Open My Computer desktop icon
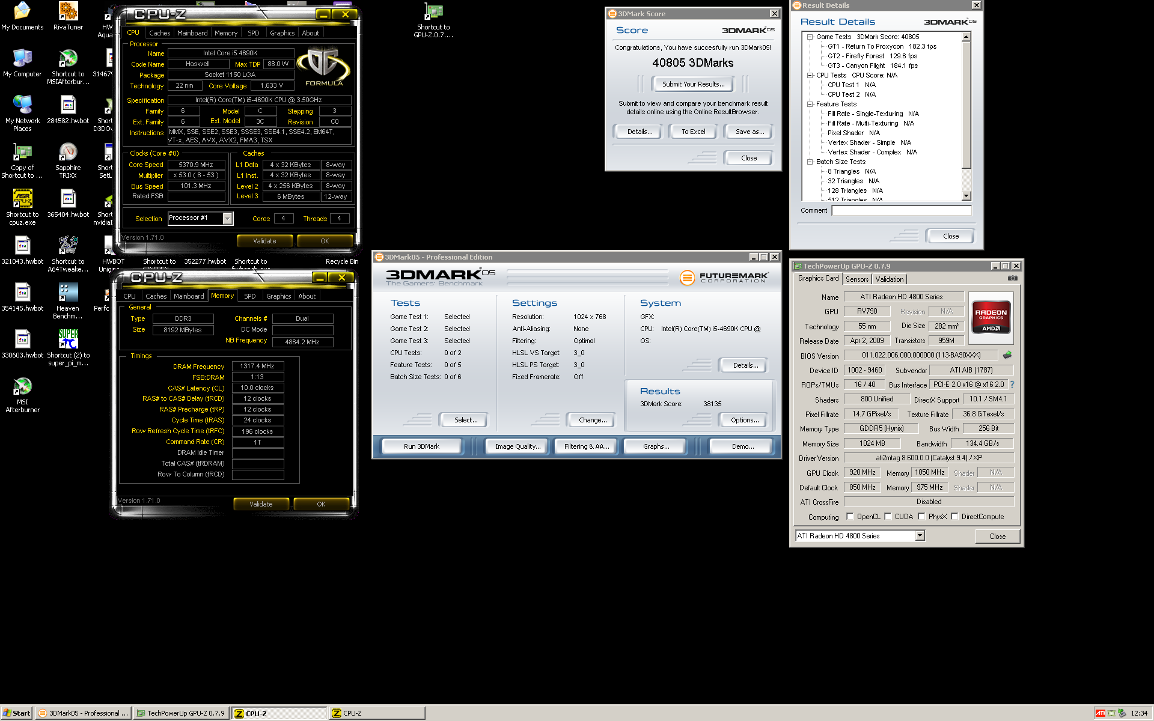1154x721 pixels. (x=22, y=63)
